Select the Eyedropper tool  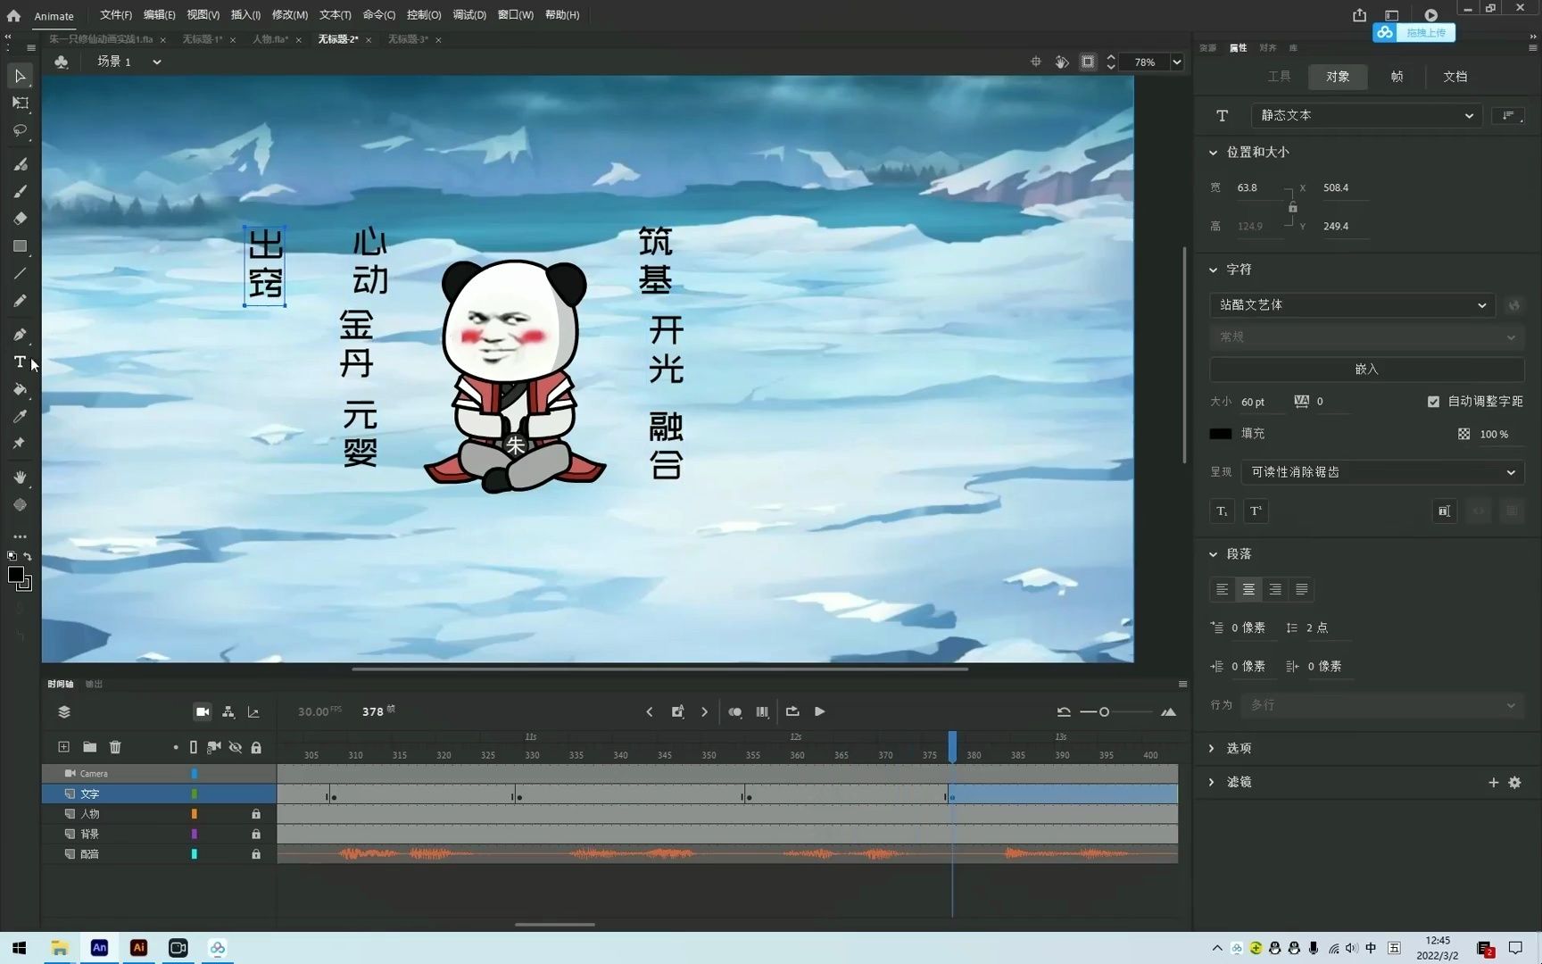(20, 416)
